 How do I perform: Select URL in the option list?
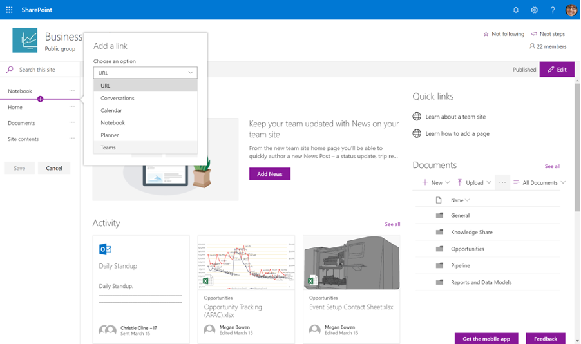pyautogui.click(x=146, y=86)
